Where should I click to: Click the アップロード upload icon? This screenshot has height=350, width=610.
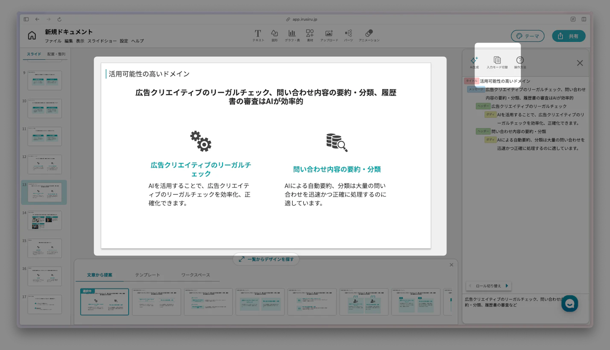[329, 34]
